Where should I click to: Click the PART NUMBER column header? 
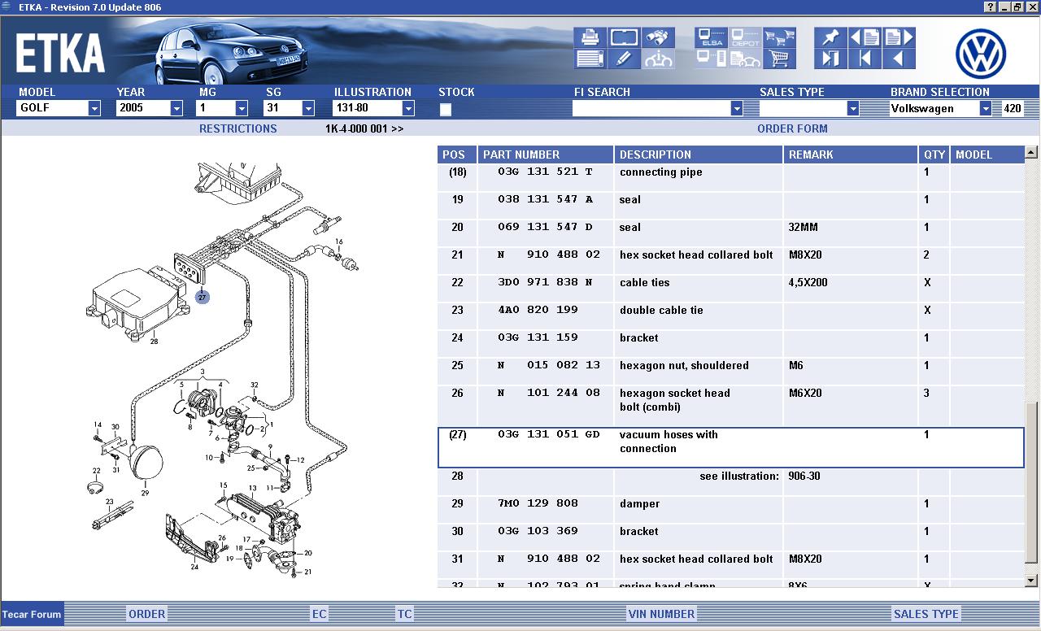tap(545, 154)
